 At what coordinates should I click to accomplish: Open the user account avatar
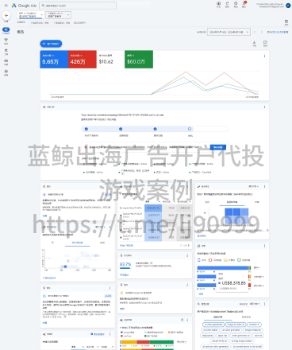pos(288,6)
